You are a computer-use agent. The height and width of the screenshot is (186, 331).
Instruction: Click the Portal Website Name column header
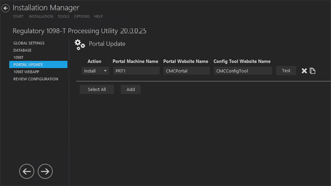186,62
